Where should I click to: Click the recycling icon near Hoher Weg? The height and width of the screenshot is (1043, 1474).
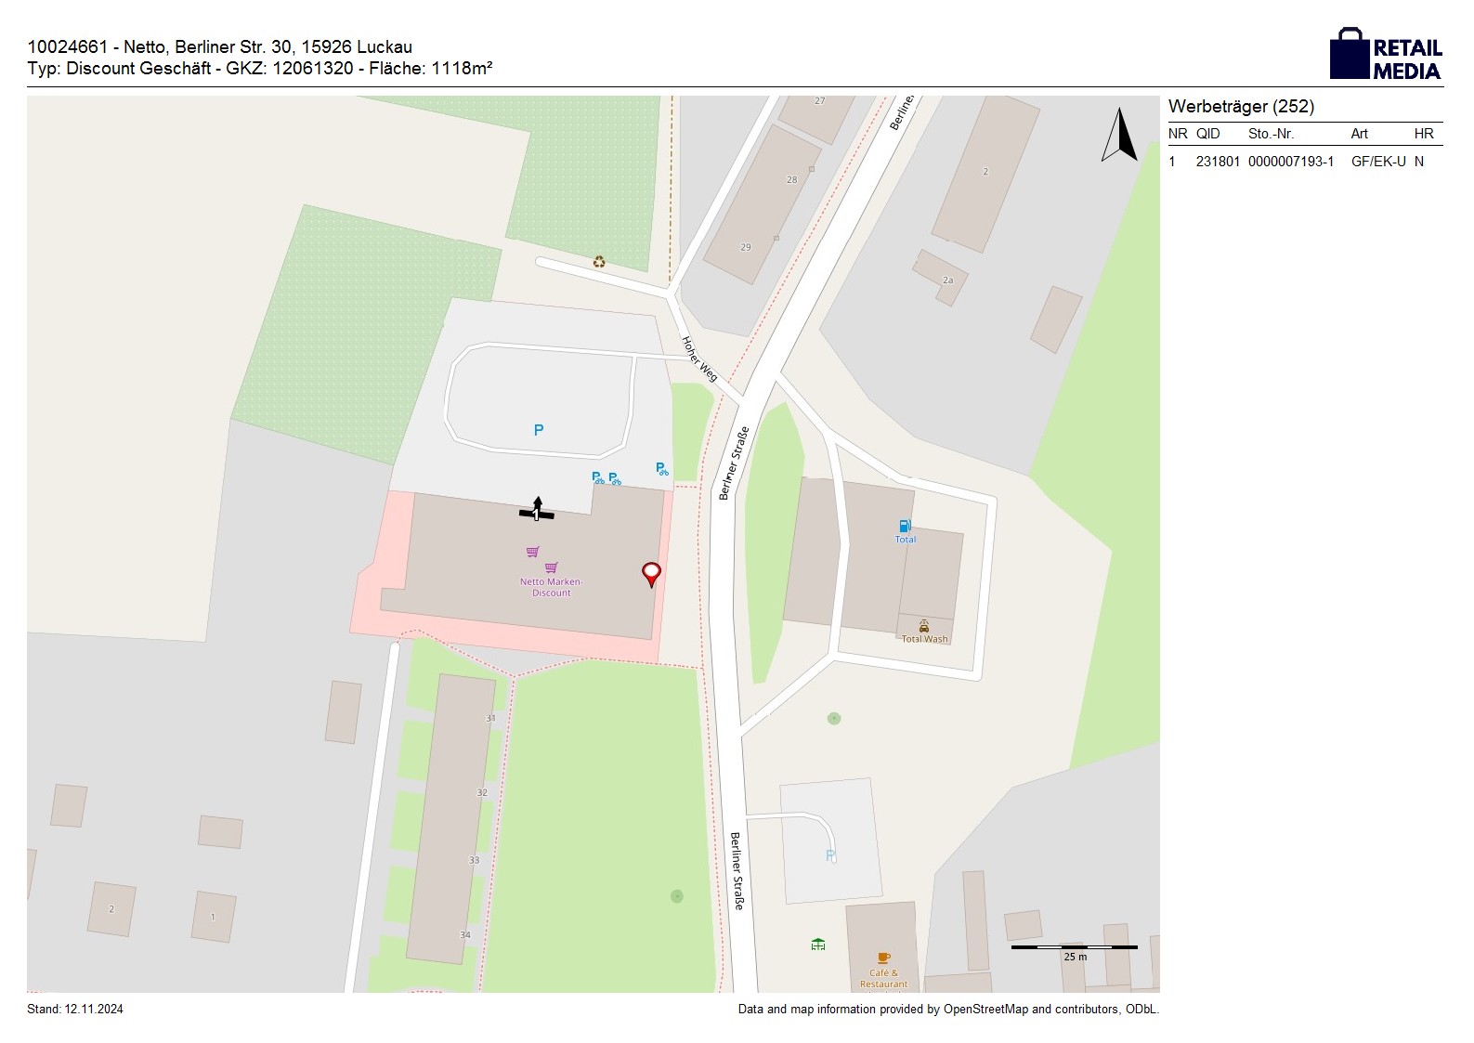[599, 262]
